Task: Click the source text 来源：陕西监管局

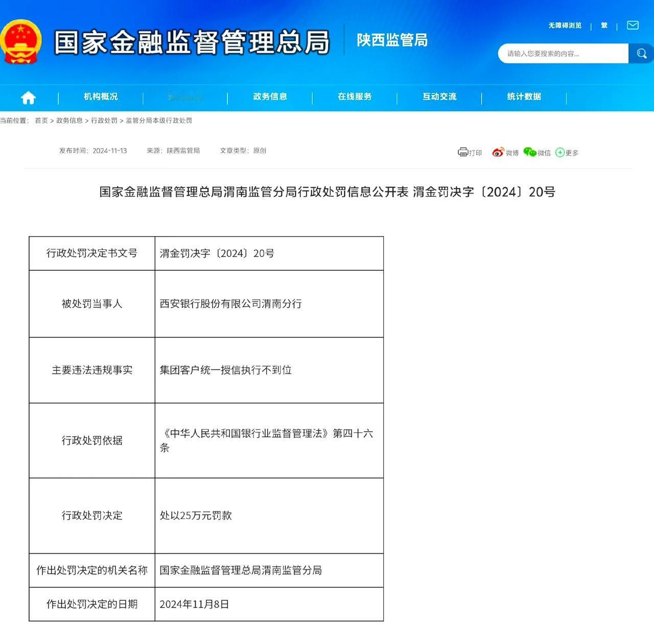Action: pos(173,151)
